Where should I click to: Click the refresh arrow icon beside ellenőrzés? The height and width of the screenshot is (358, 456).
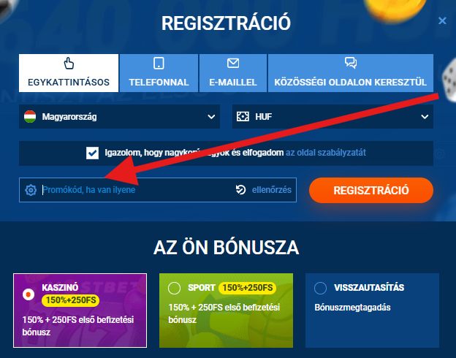241,190
